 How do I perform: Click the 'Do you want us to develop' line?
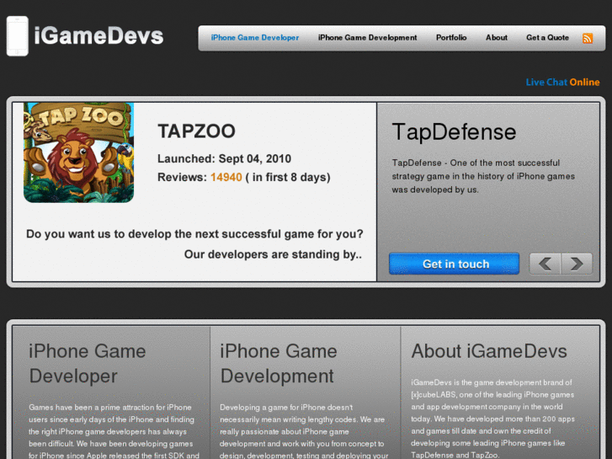click(x=194, y=234)
